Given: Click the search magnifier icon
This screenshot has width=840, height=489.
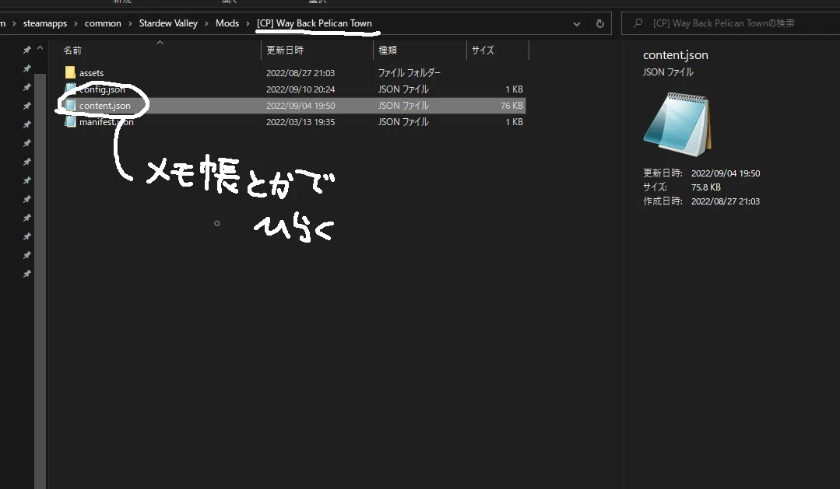Looking at the screenshot, I should pyautogui.click(x=638, y=23).
